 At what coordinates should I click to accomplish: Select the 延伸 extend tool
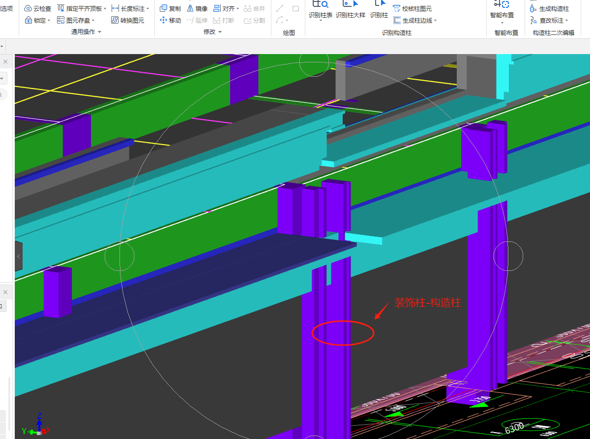pyautogui.click(x=197, y=20)
